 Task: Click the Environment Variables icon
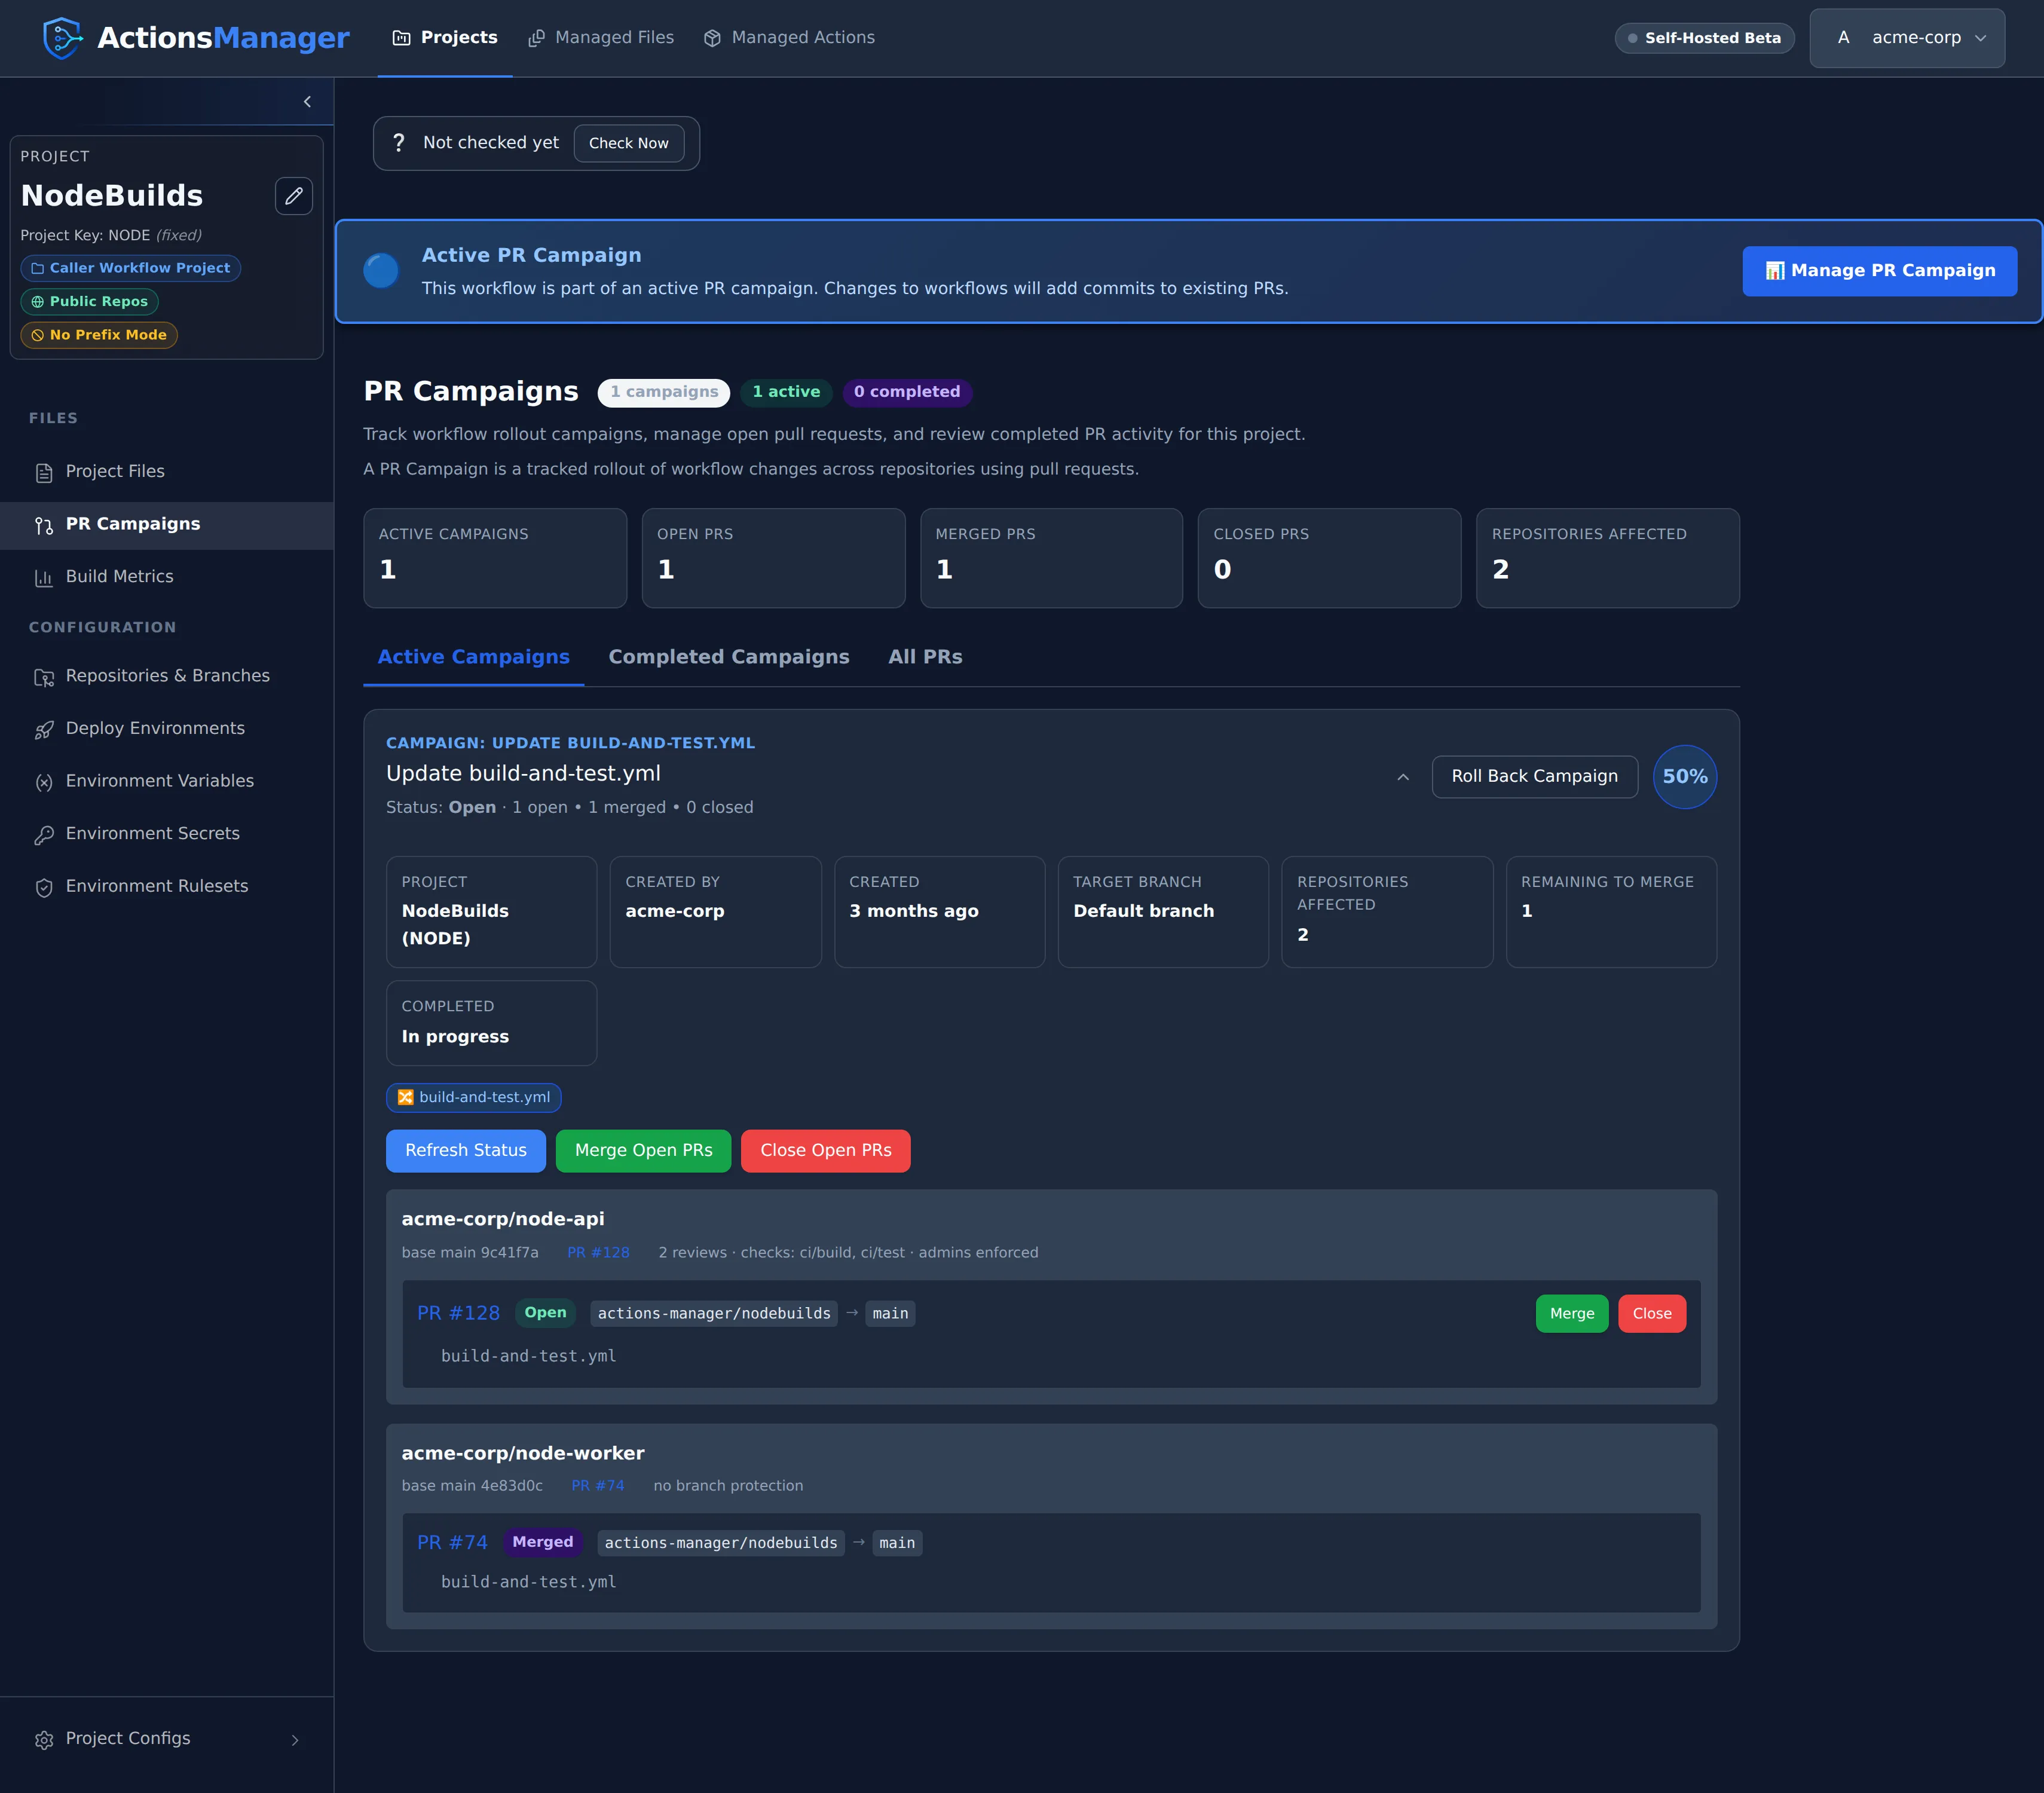point(44,782)
